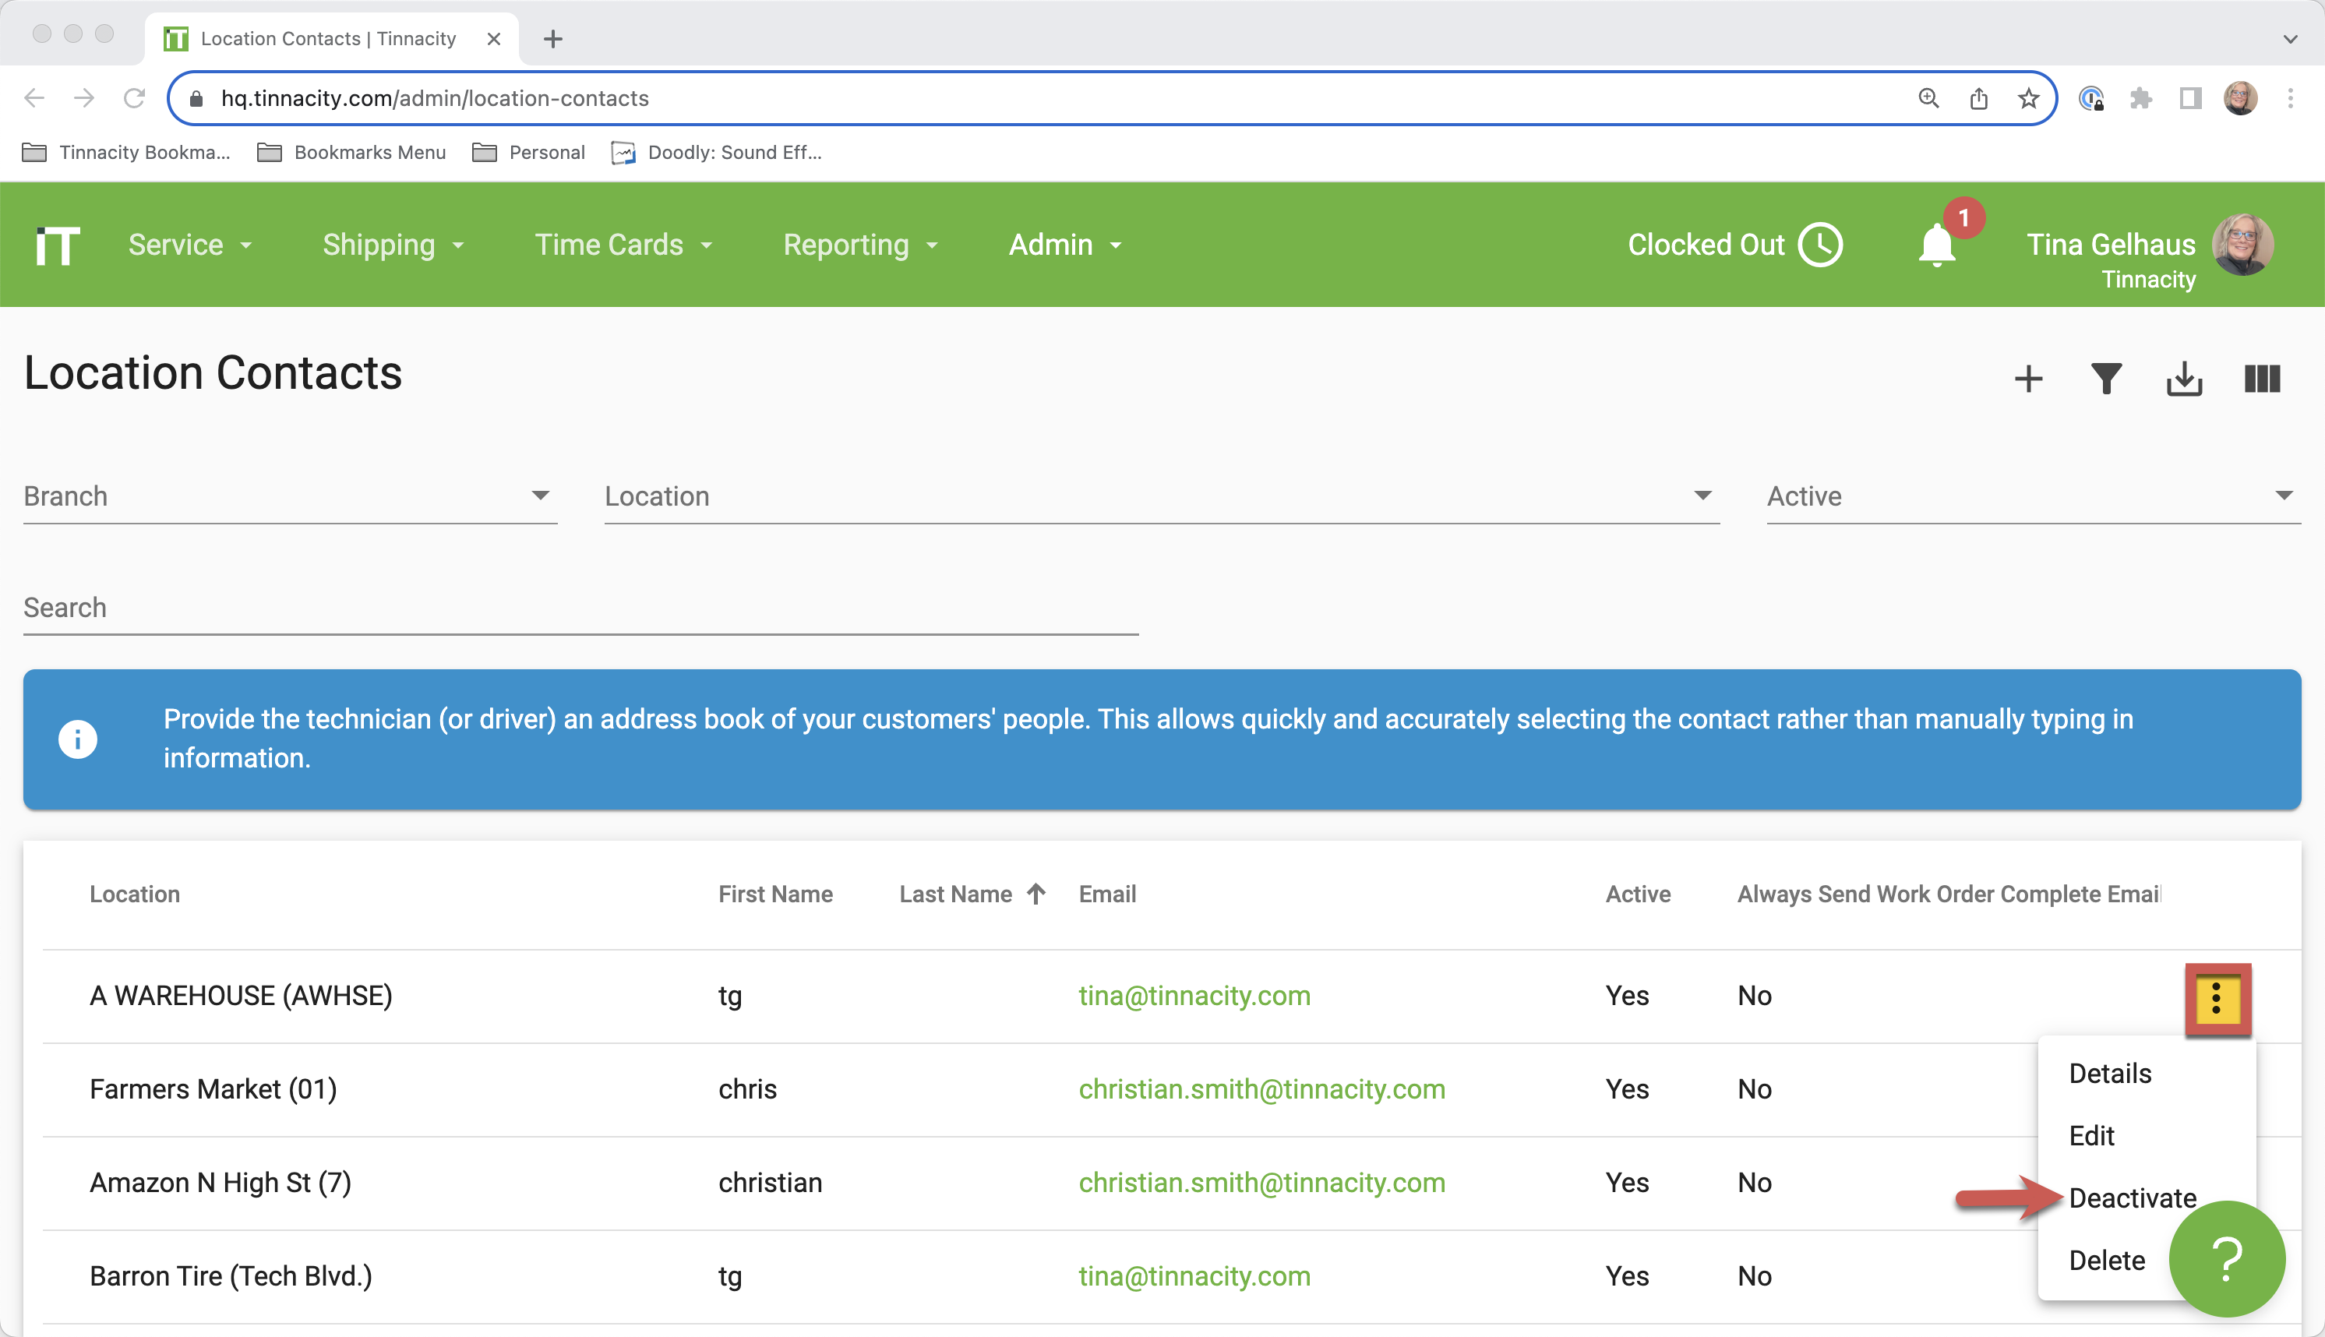Viewport: 2325px width, 1337px height.
Task: Open the actions menu for A WAREHOUSE
Action: 2217,997
